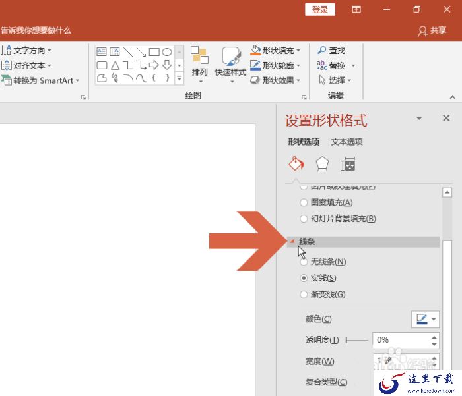Choose the rectangle shape
462x396 pixels.
coord(154,52)
